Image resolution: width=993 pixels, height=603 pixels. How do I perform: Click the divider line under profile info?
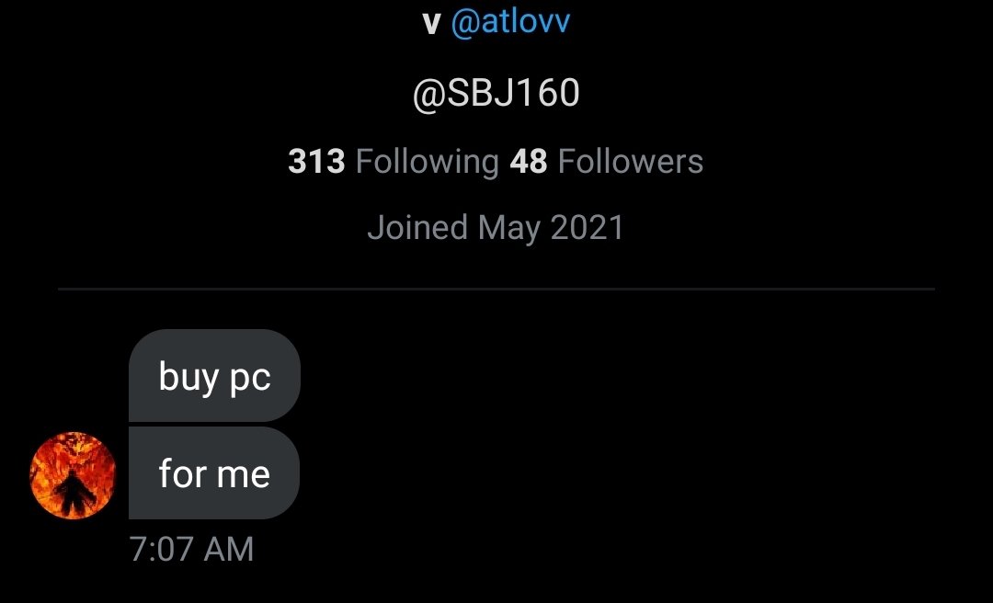[x=496, y=289]
